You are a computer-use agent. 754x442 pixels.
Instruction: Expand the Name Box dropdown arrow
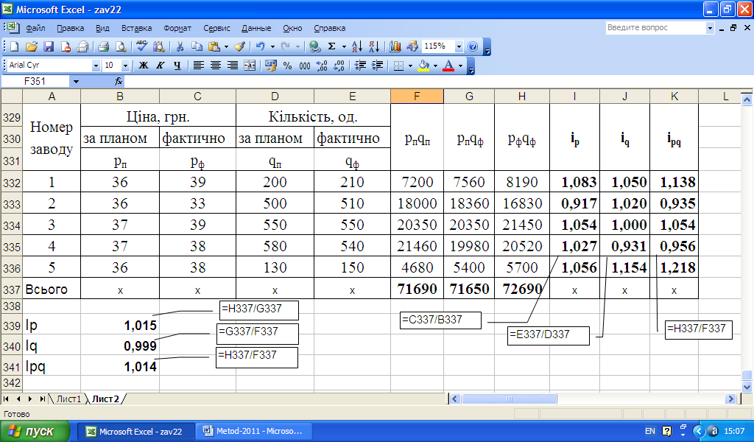[x=76, y=82]
